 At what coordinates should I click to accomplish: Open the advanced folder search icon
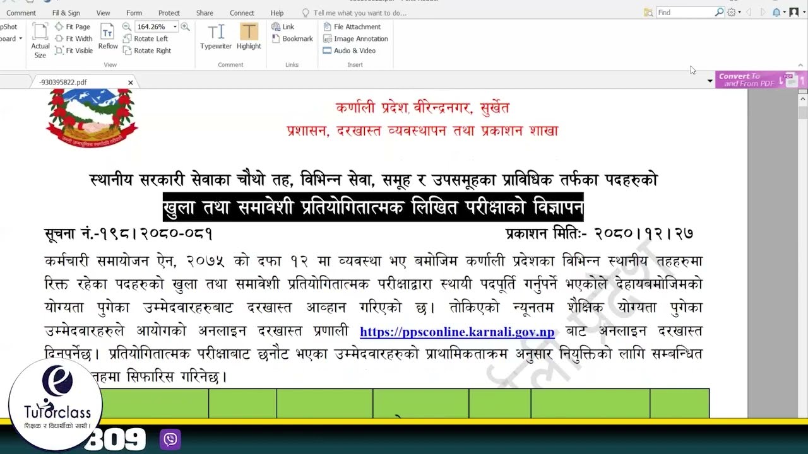[648, 12]
